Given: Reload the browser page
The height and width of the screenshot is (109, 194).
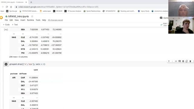Looking at the screenshot, I should click(7, 7).
